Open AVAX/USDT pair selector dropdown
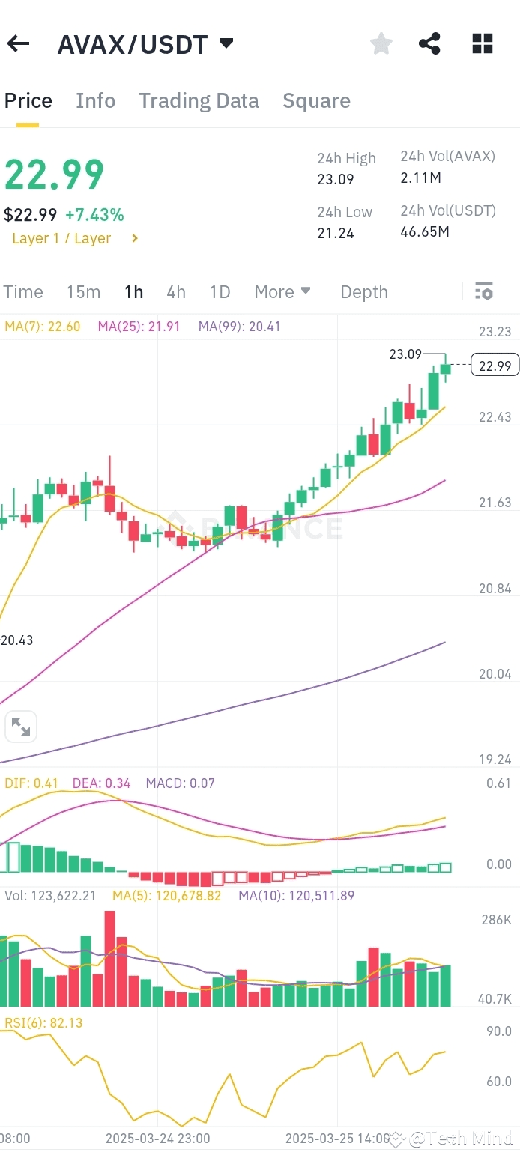 click(226, 43)
